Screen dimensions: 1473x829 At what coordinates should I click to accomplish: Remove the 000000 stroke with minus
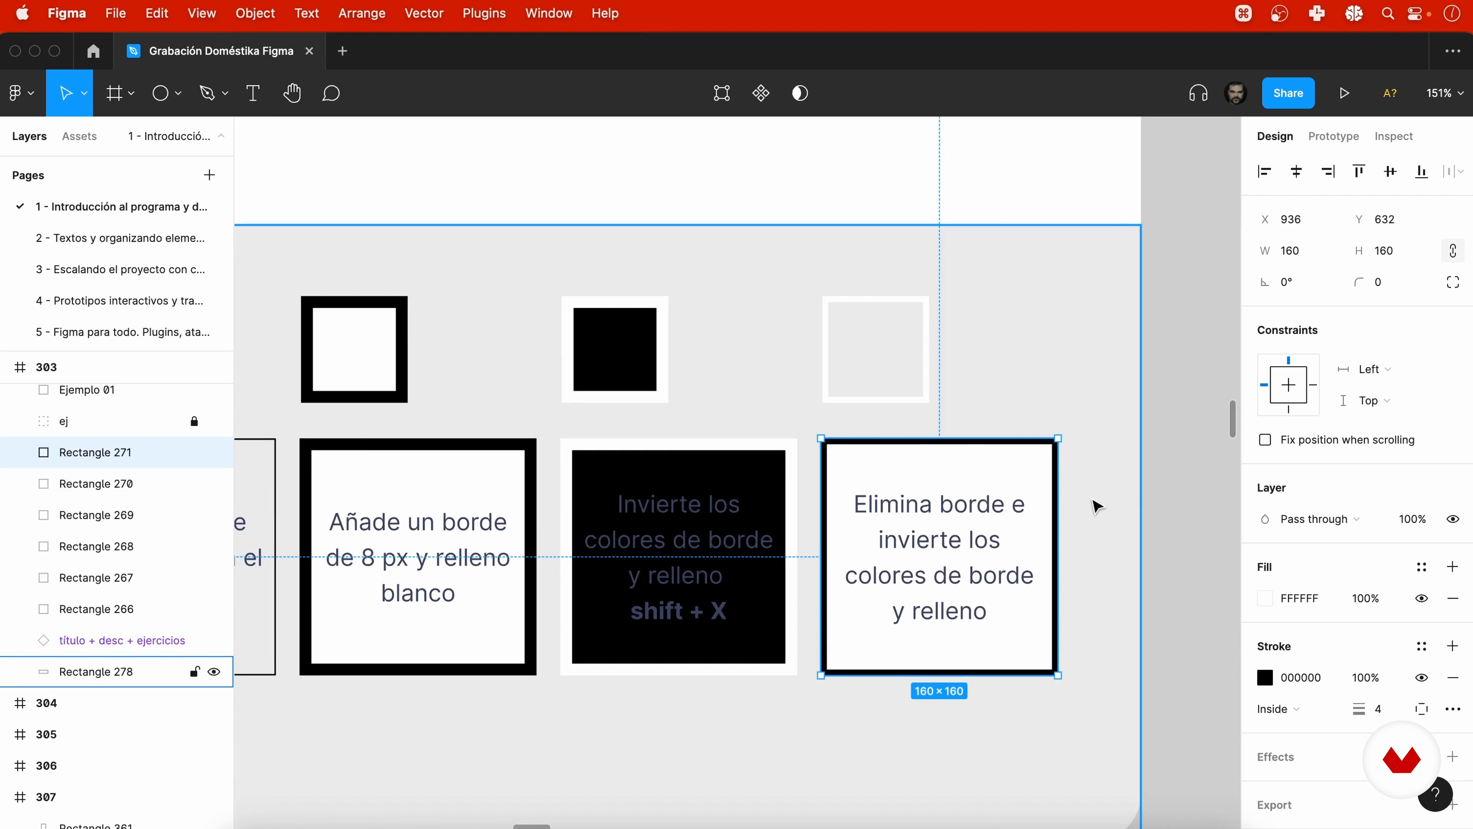click(x=1453, y=678)
